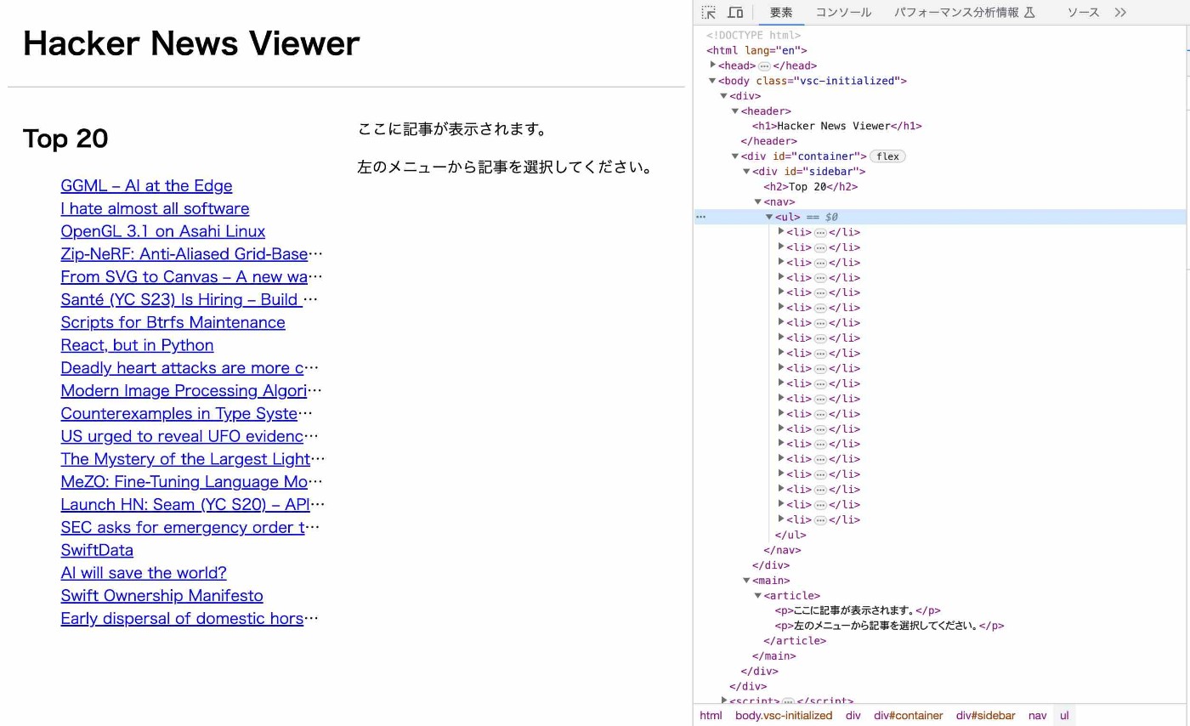This screenshot has height=726, width=1190.
Task: Expand the head element triangle
Action: [713, 65]
